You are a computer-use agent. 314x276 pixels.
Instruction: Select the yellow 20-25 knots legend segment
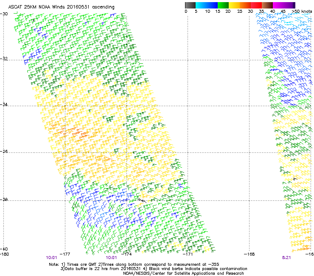pyautogui.click(x=234, y=5)
